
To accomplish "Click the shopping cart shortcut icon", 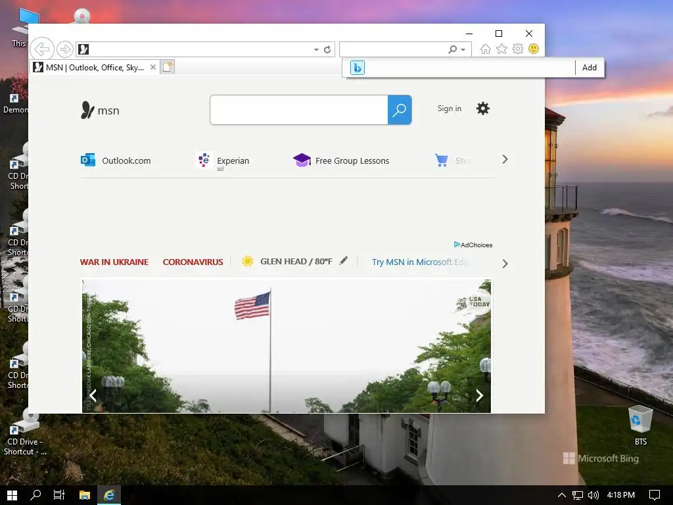I will [441, 160].
